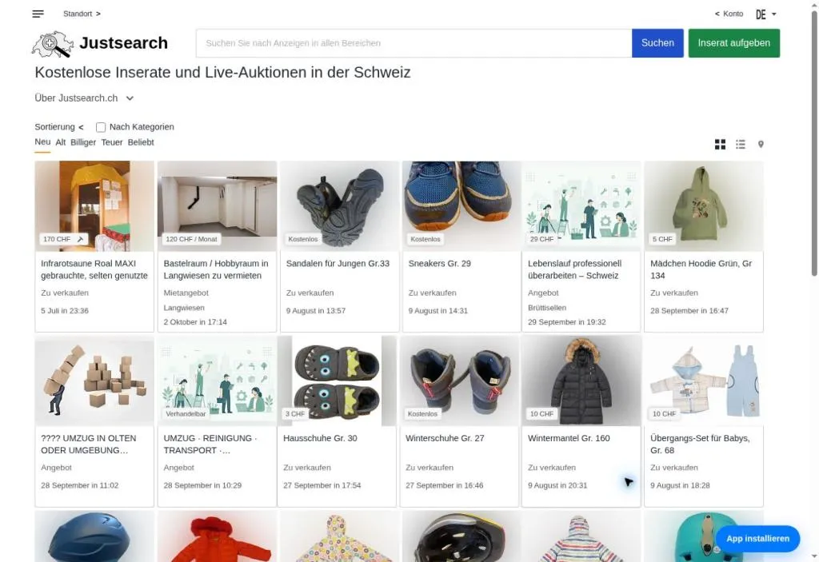Click the Verhandelbar price badge
The height and width of the screenshot is (562, 819).
tap(186, 413)
